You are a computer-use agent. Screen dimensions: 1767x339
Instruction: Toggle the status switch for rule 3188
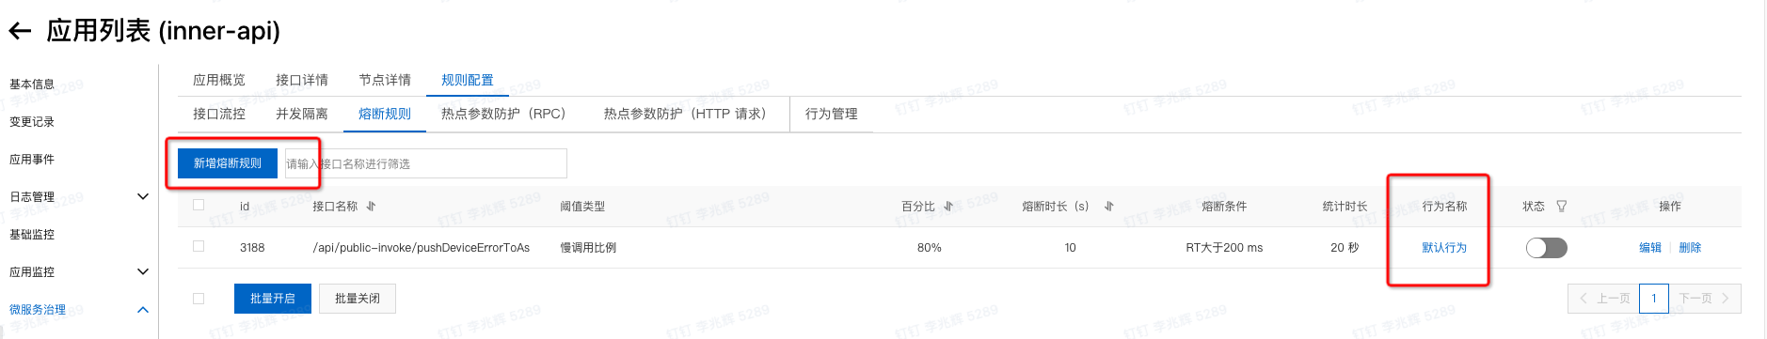[1546, 248]
